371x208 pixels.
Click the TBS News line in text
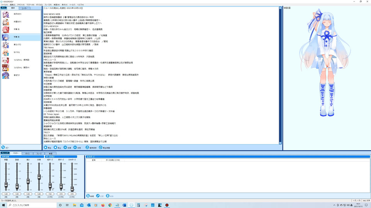click(x=49, y=47)
